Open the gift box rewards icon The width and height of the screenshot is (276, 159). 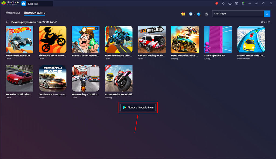(183, 14)
